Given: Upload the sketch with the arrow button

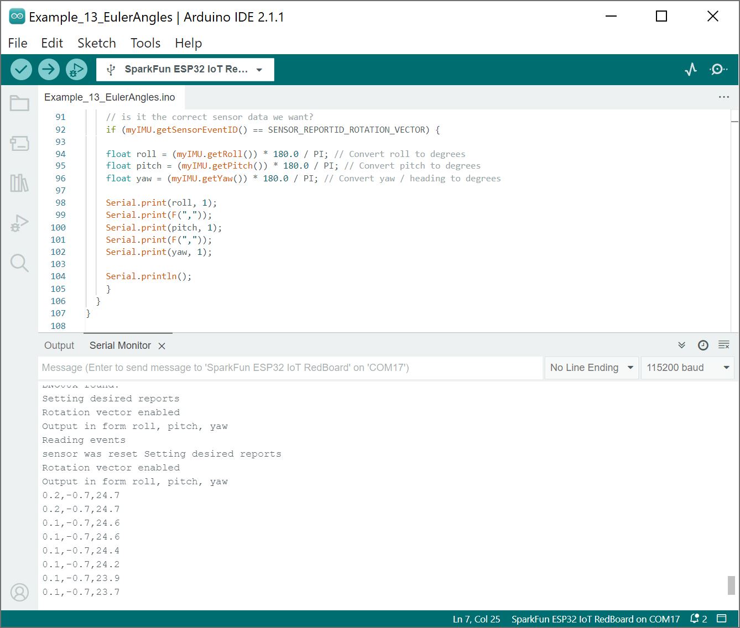Looking at the screenshot, I should (49, 69).
